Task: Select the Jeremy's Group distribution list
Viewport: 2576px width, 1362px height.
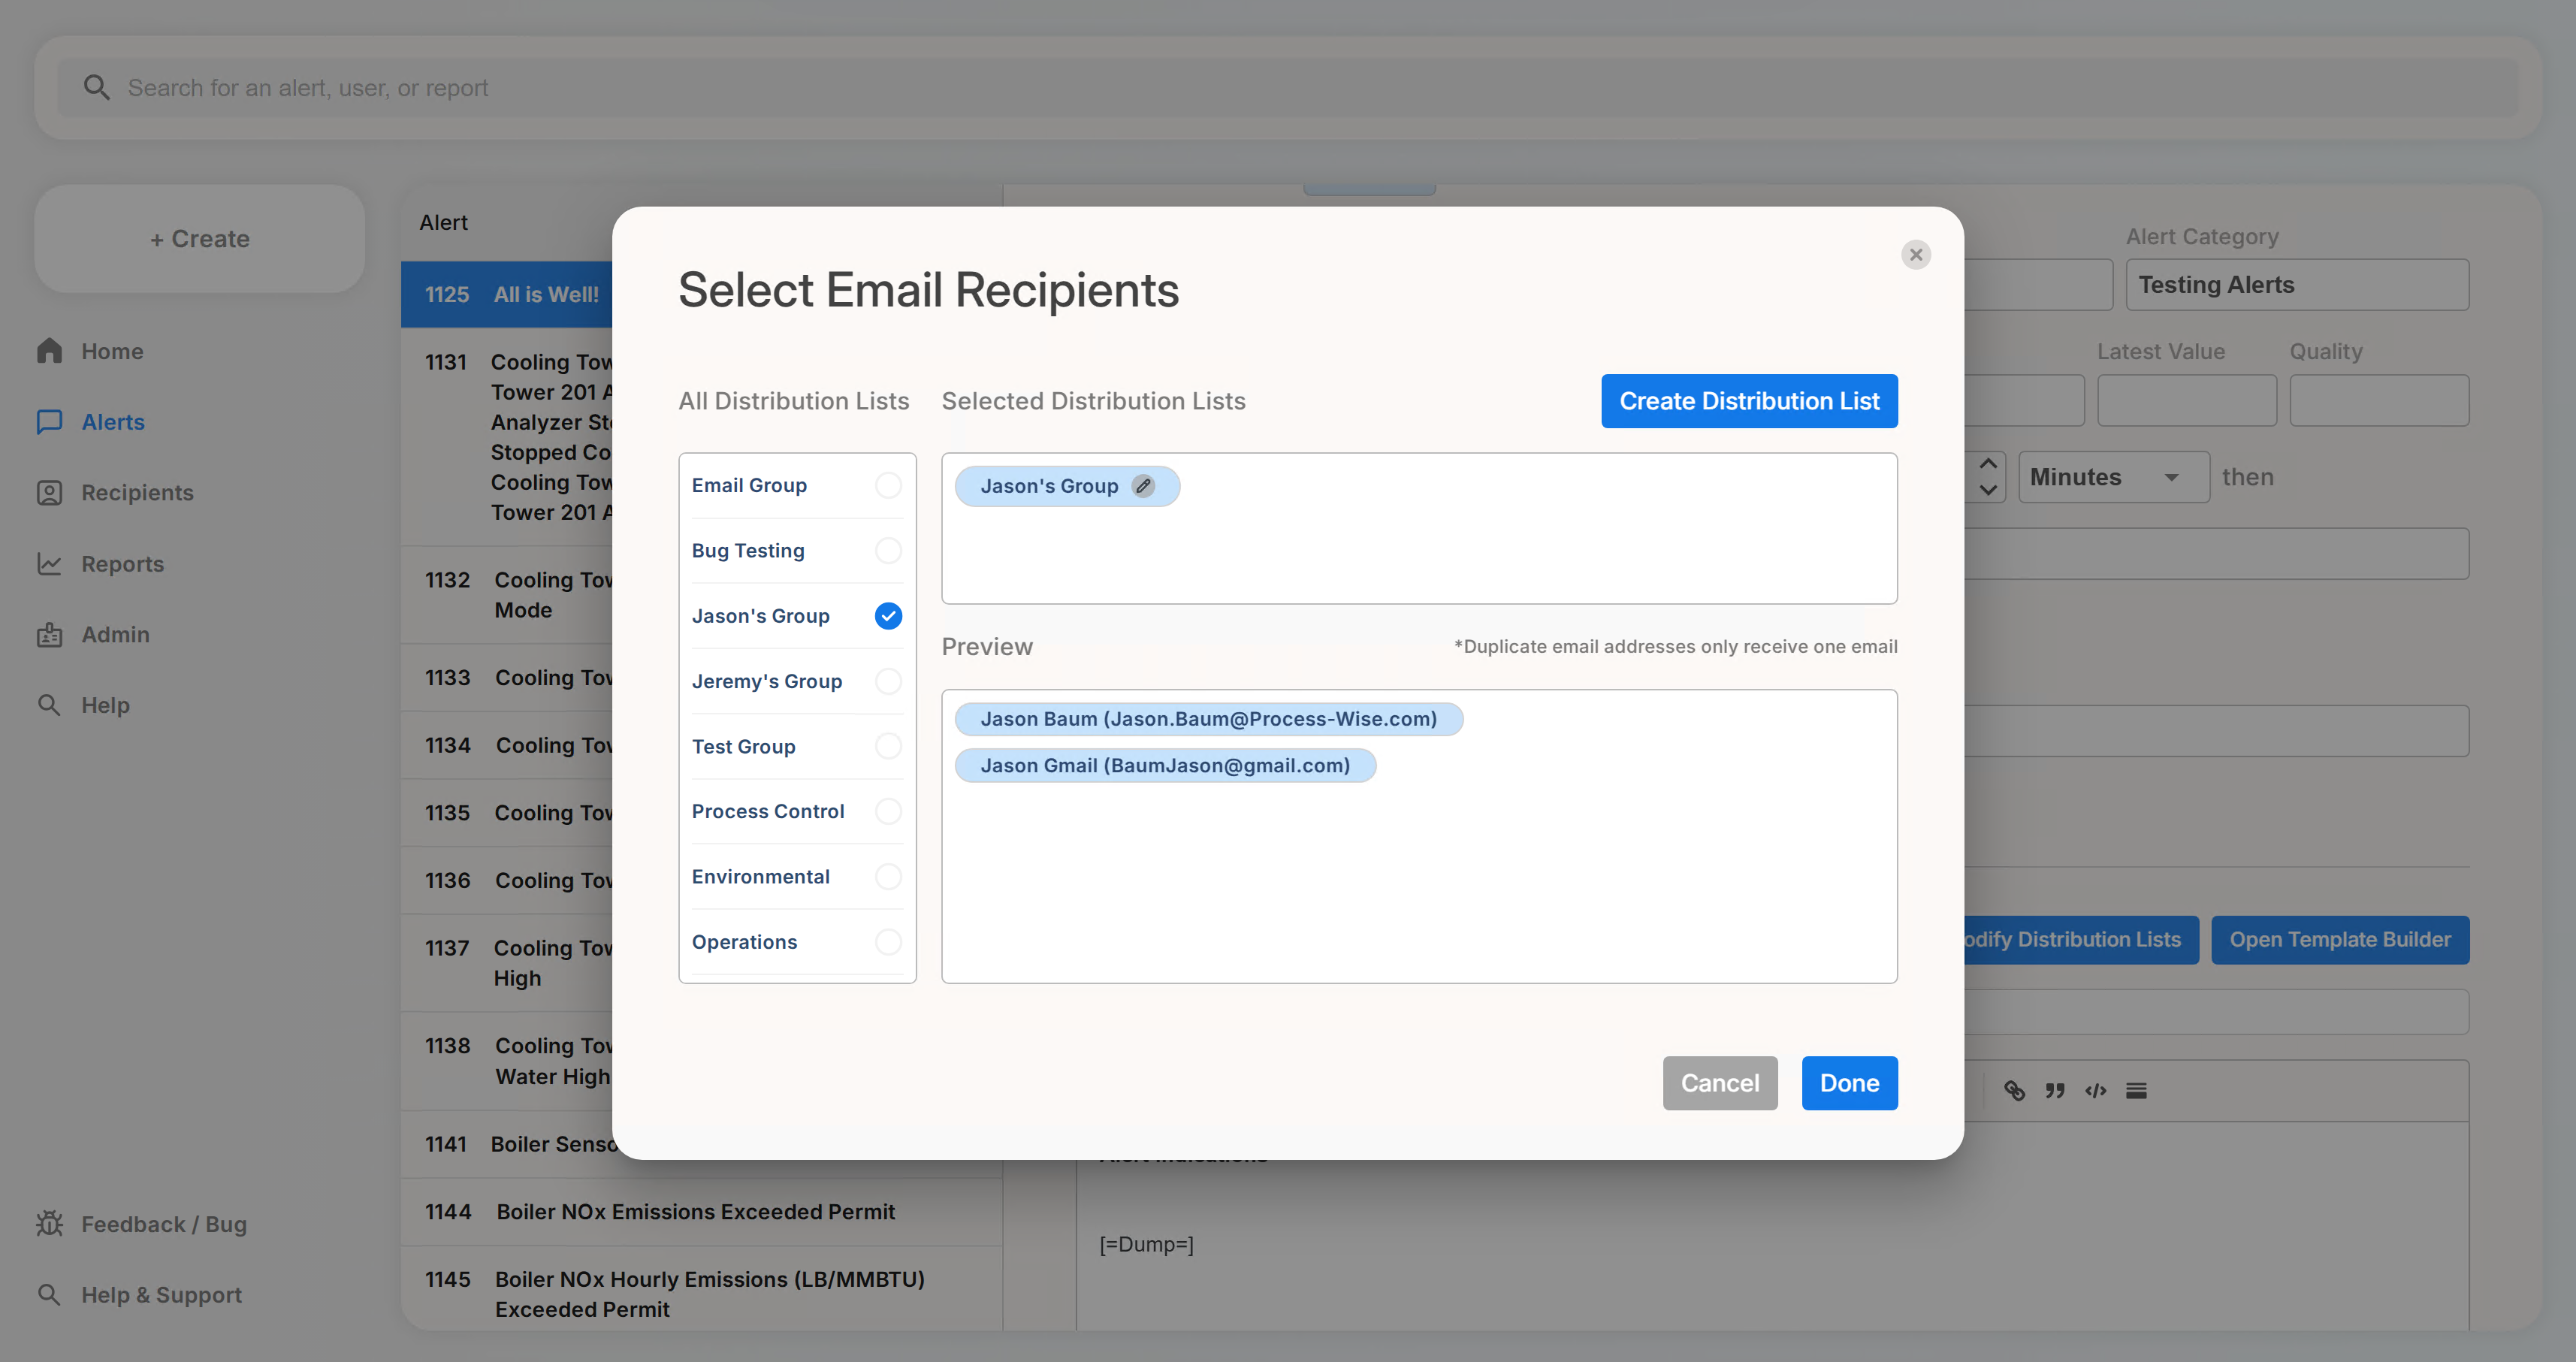Action: 888,681
